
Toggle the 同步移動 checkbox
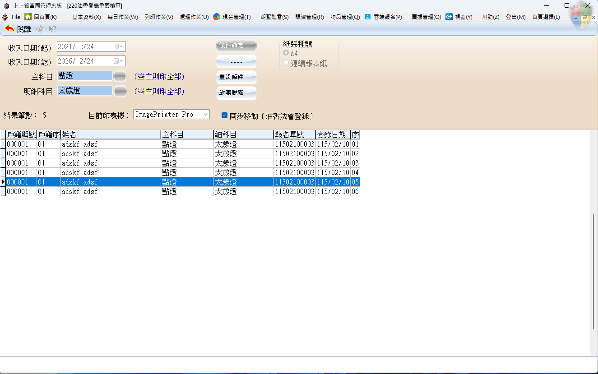coord(224,115)
